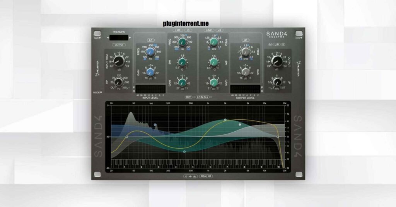Click the black PREAMPS name display
This screenshot has height=207, width=396.
(x=119, y=37)
